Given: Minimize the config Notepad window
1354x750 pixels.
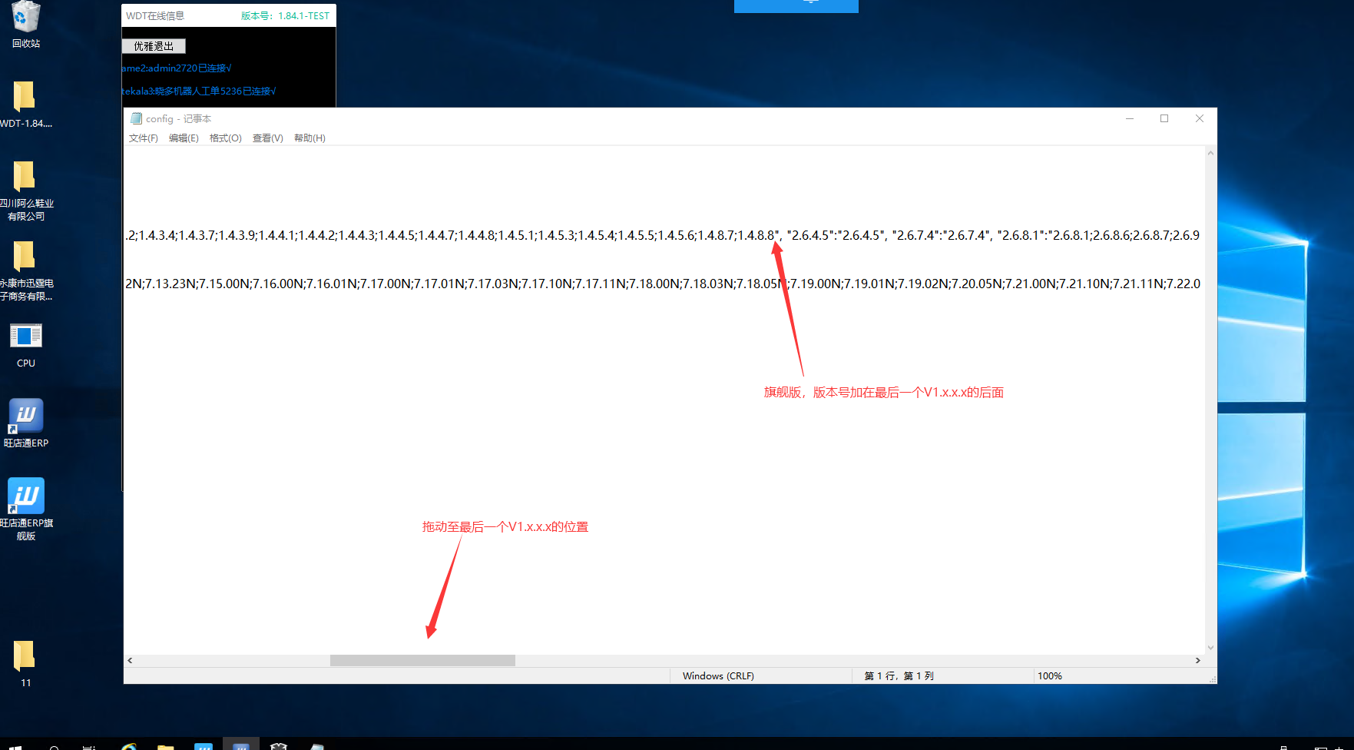Looking at the screenshot, I should [1130, 118].
